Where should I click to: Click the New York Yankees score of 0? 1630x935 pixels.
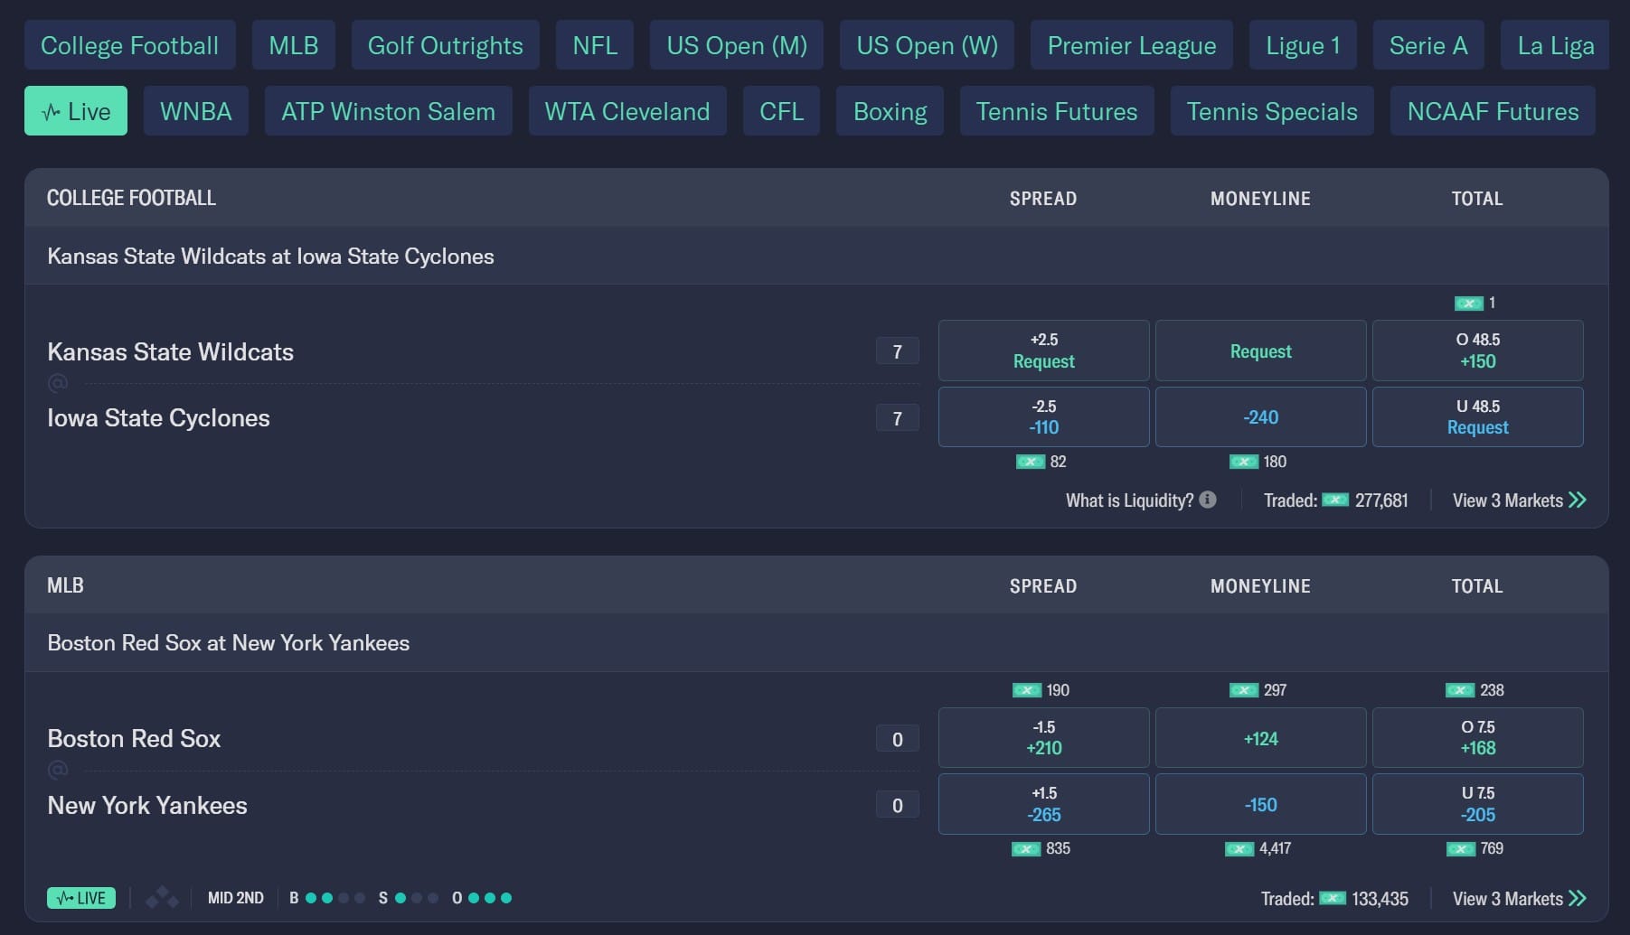(x=898, y=805)
